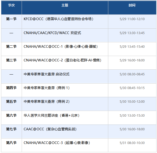This screenshot has width=157, height=153.
Task: Select the 第四节 session label
Action: coord(11,88)
